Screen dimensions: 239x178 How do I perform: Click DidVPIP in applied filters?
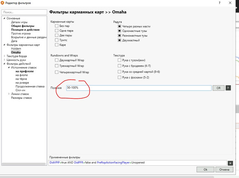(55, 163)
